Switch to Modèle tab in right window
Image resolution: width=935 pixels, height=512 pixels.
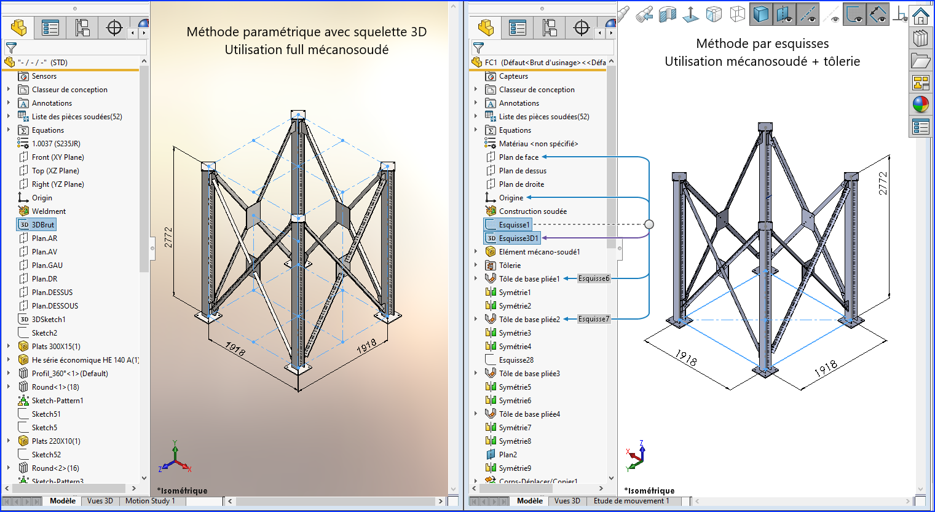[530, 501]
